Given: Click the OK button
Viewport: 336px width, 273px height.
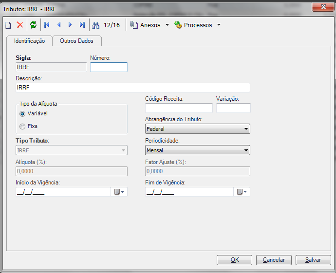Looking at the screenshot, I should [234, 260].
